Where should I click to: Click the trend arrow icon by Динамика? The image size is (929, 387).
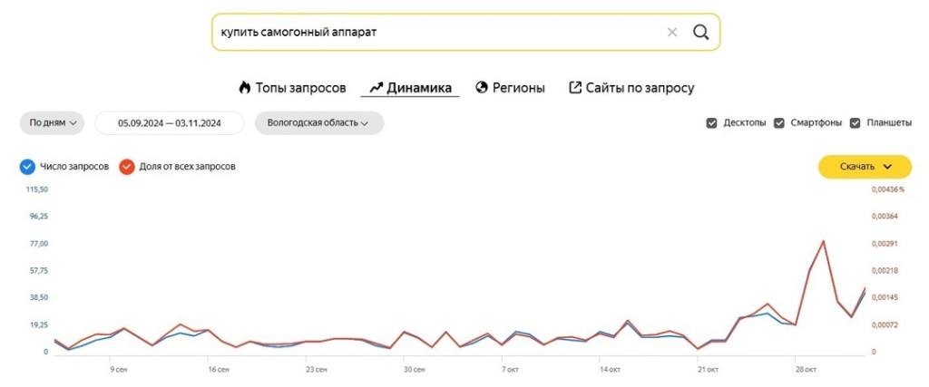[376, 88]
